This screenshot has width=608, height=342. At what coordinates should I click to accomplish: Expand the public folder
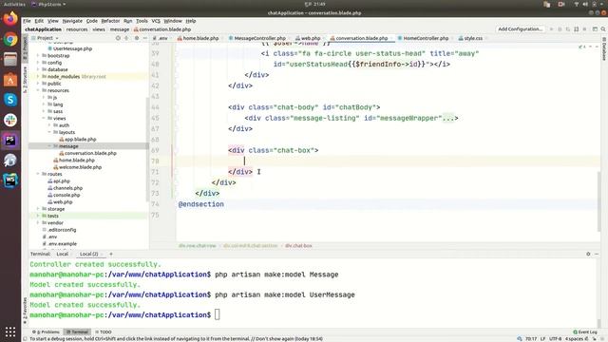[38, 84]
